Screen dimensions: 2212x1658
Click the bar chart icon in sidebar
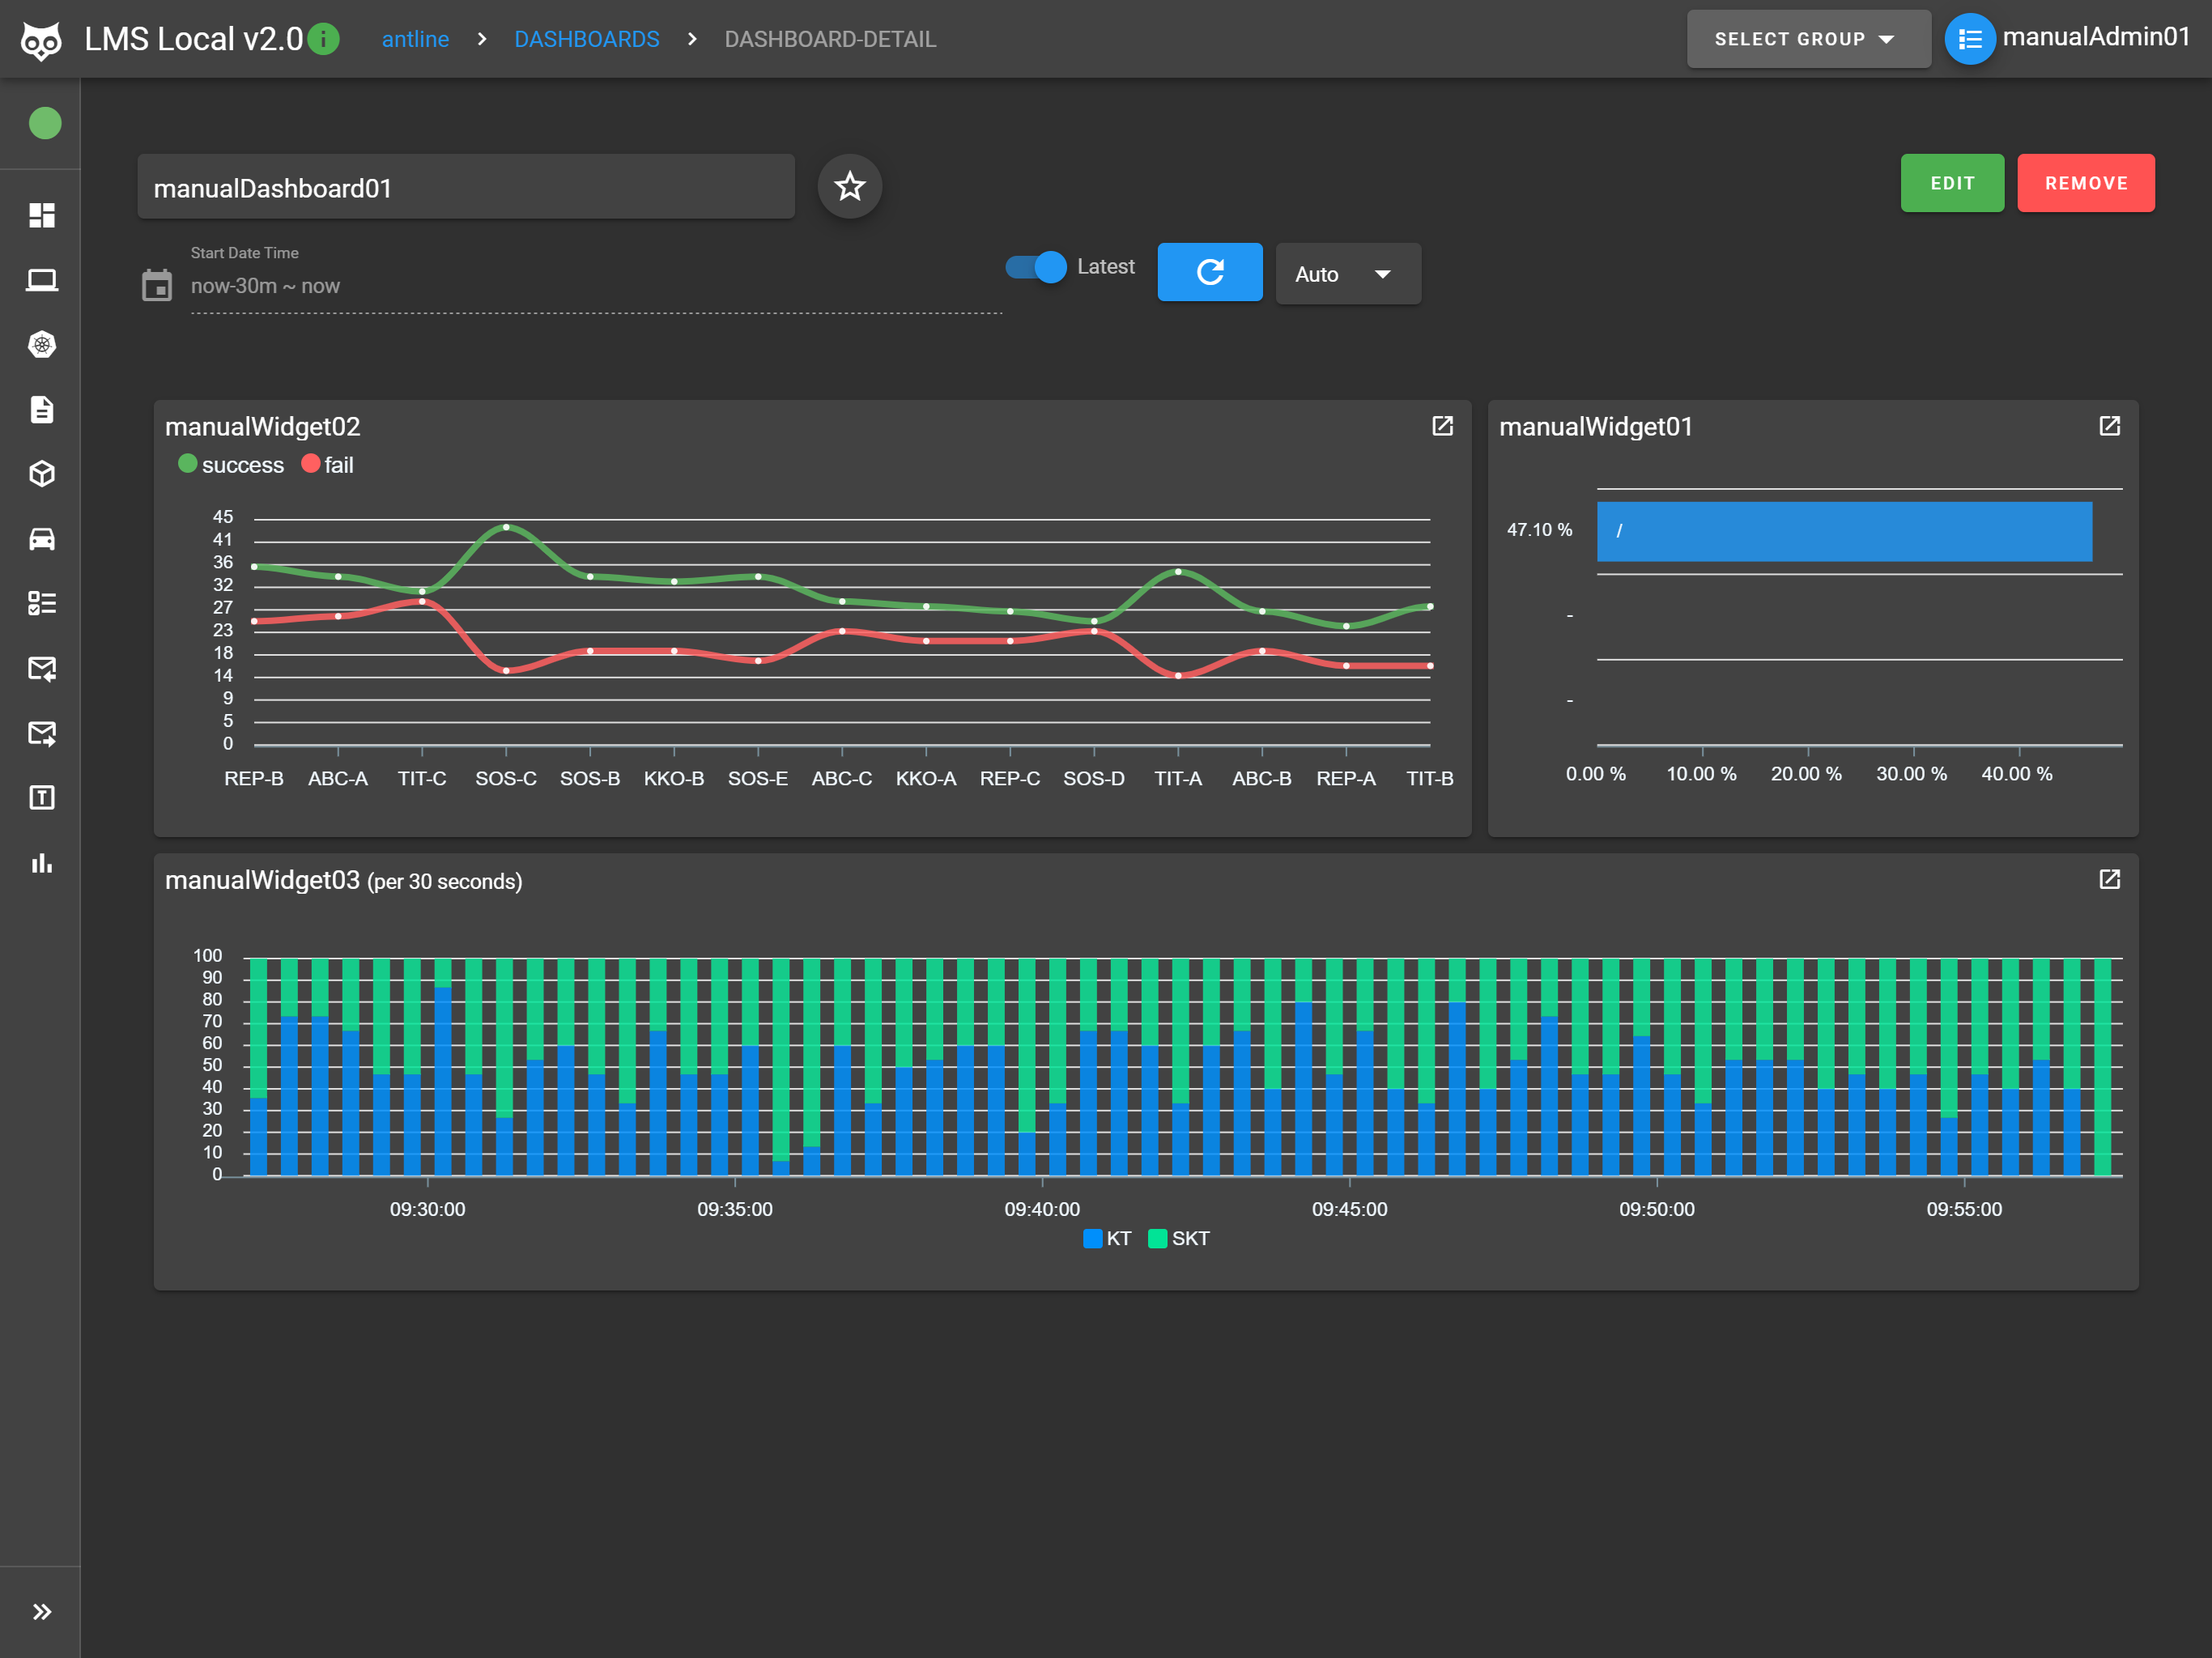pyautogui.click(x=41, y=863)
